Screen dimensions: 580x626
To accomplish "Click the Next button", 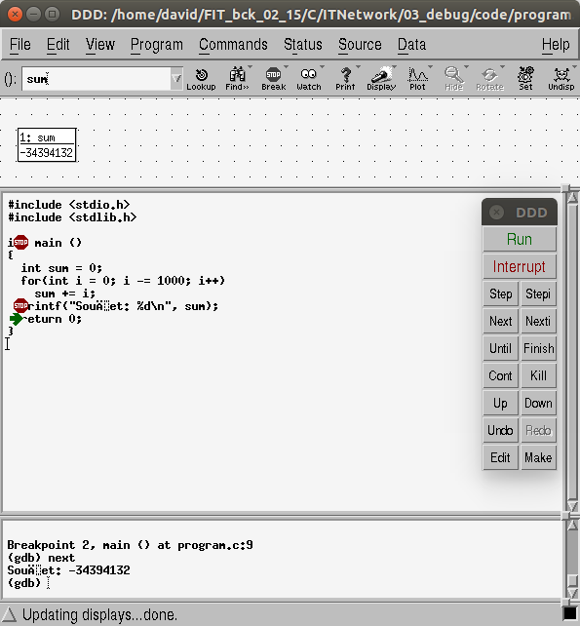I will (501, 321).
